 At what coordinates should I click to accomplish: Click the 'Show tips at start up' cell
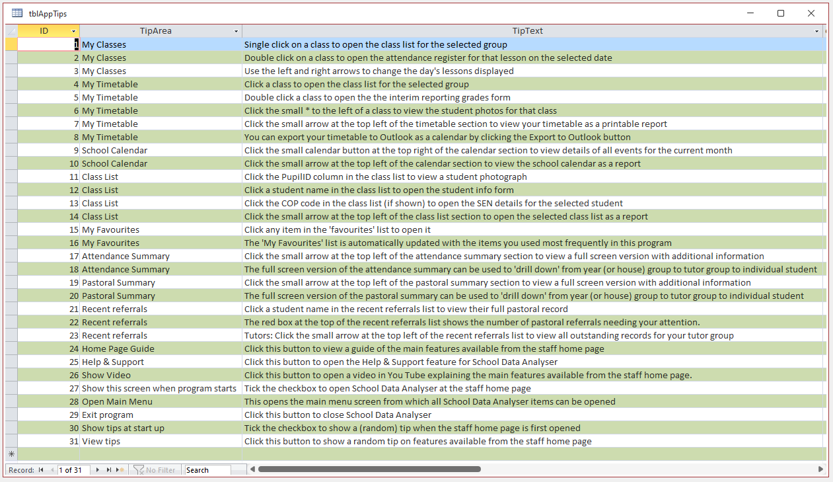coord(161,428)
